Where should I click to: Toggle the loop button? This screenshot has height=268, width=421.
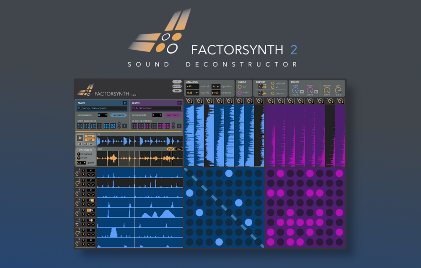click(90, 136)
